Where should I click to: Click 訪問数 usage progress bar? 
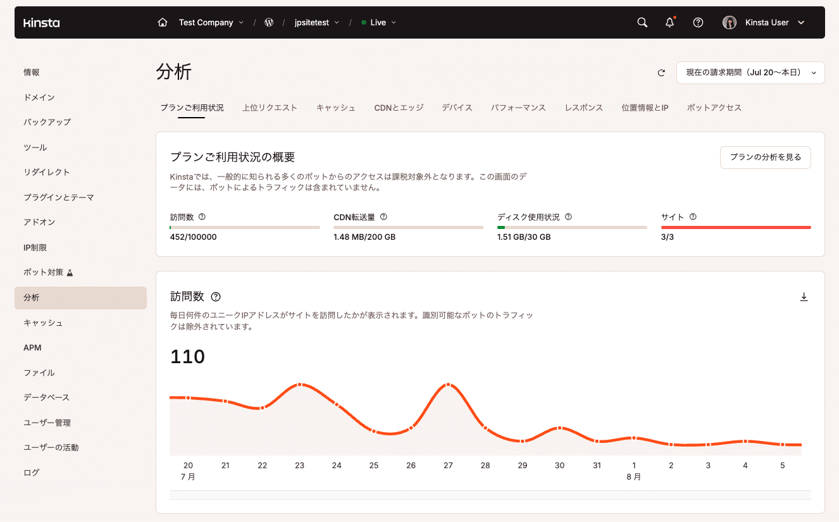(245, 227)
